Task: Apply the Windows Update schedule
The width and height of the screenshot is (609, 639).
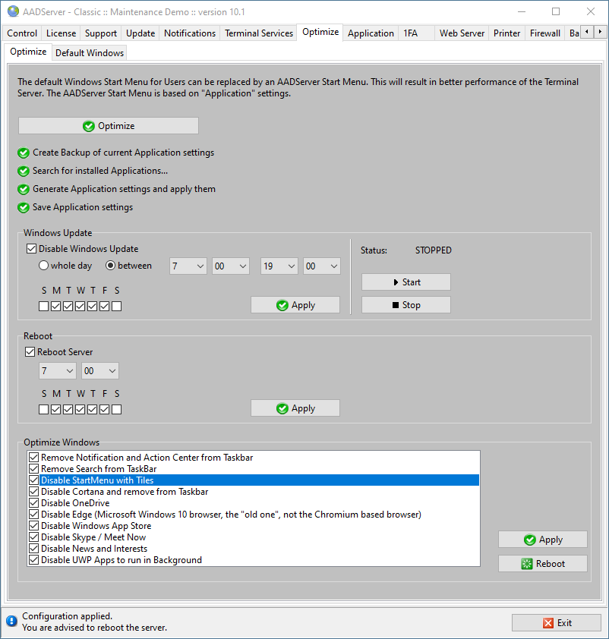Action: (295, 305)
